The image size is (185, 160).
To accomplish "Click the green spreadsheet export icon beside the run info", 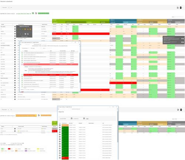I will pyautogui.click(x=33, y=13).
